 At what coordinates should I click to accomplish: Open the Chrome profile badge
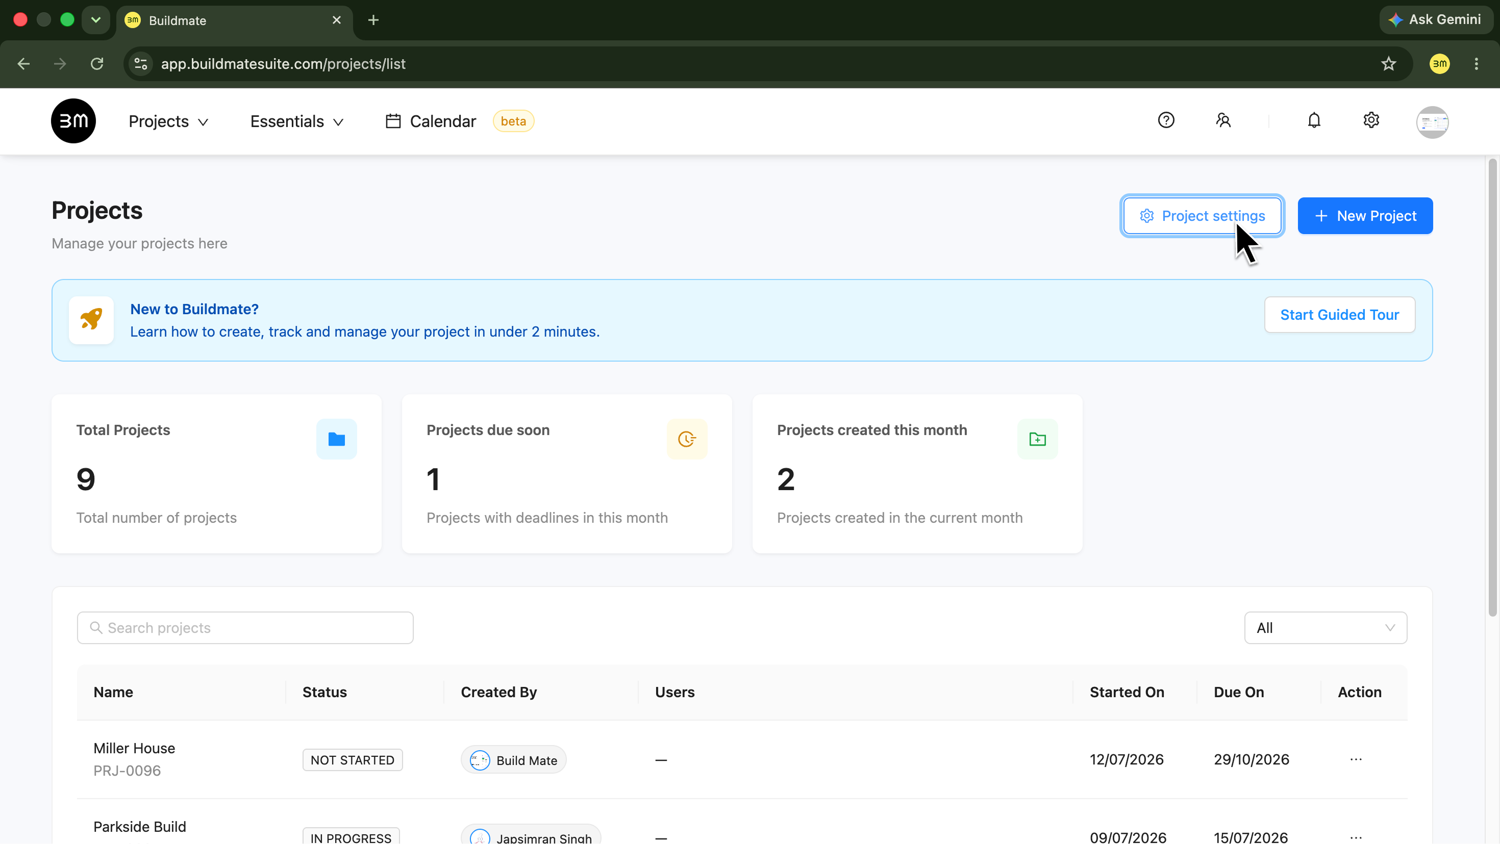click(x=1440, y=64)
